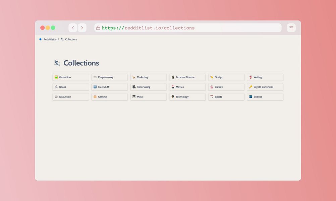Select the Crypto Currencies collection card
The height and width of the screenshot is (201, 336).
pyautogui.click(x=265, y=87)
